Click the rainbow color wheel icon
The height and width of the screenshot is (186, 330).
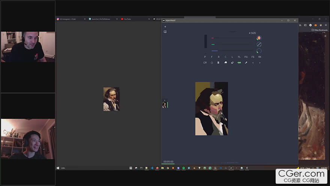pyautogui.click(x=259, y=38)
